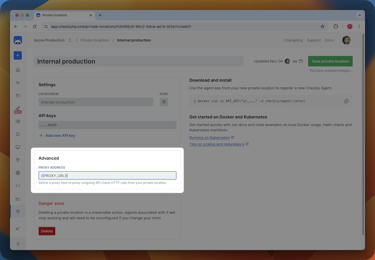Follow the Running on Kubernetes link
This screenshot has height=260, width=375.
209,138
